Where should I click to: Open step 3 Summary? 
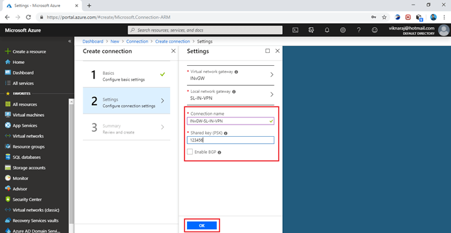pos(127,127)
